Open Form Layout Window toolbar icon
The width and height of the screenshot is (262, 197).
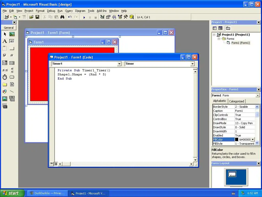pyautogui.click(x=114, y=17)
